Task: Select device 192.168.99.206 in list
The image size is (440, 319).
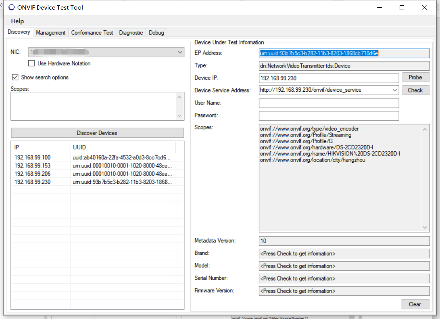Action: (33, 174)
